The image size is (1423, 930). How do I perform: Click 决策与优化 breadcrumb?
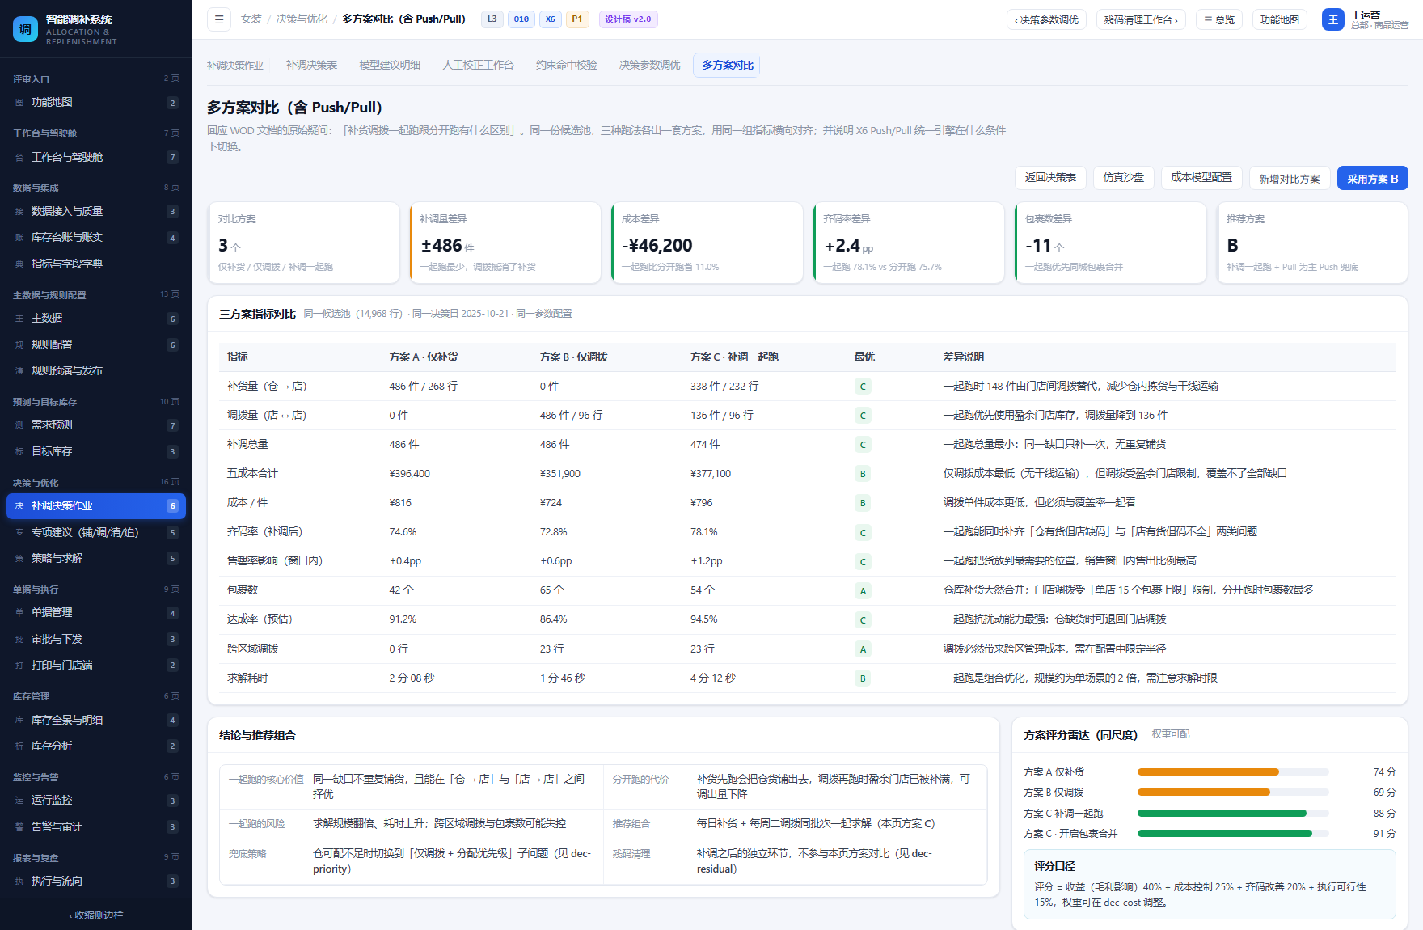tap(302, 19)
